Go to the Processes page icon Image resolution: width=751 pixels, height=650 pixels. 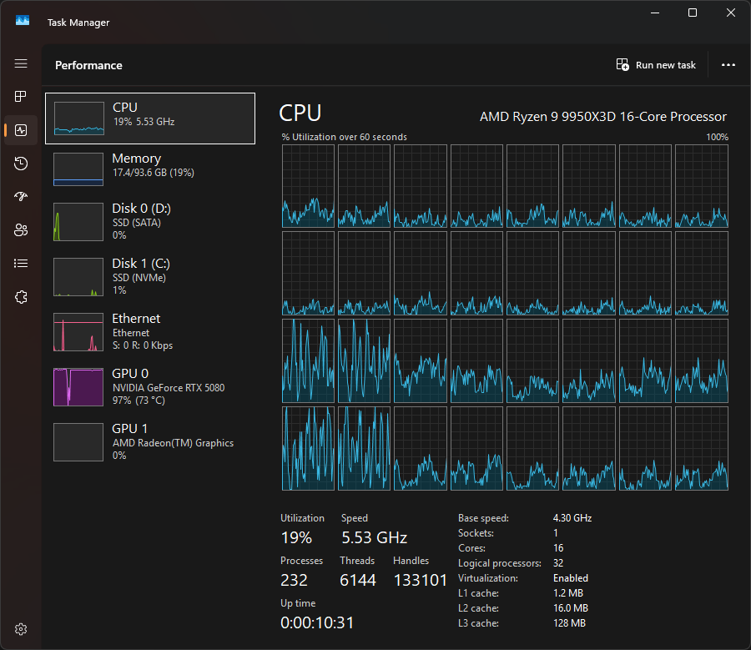click(21, 97)
